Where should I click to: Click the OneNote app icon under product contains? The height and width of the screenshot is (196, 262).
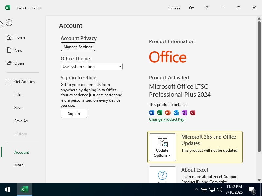coord(184,113)
